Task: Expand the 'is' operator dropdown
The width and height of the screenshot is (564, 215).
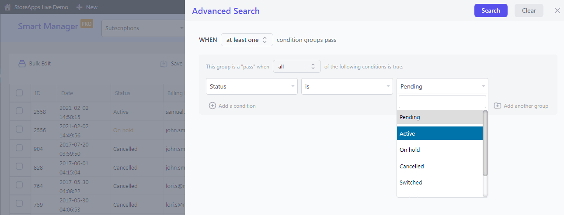Action: pyautogui.click(x=347, y=86)
